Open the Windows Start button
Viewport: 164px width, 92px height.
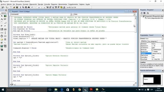tap(3, 90)
